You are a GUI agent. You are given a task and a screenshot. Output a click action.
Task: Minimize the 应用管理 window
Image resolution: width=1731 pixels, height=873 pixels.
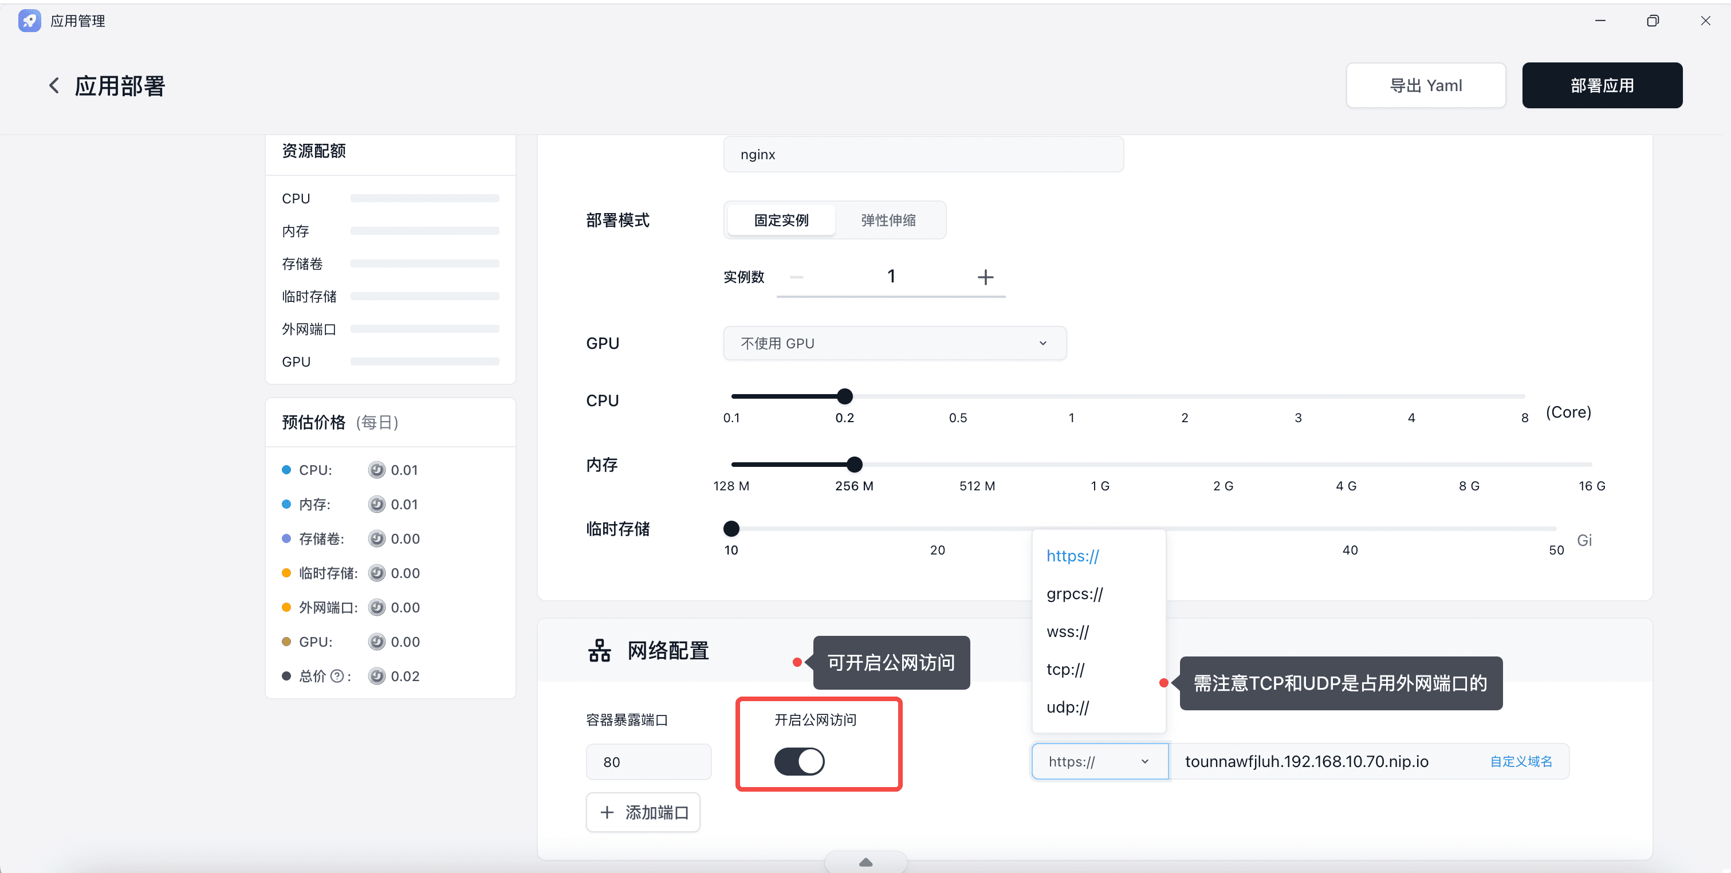[x=1600, y=21]
